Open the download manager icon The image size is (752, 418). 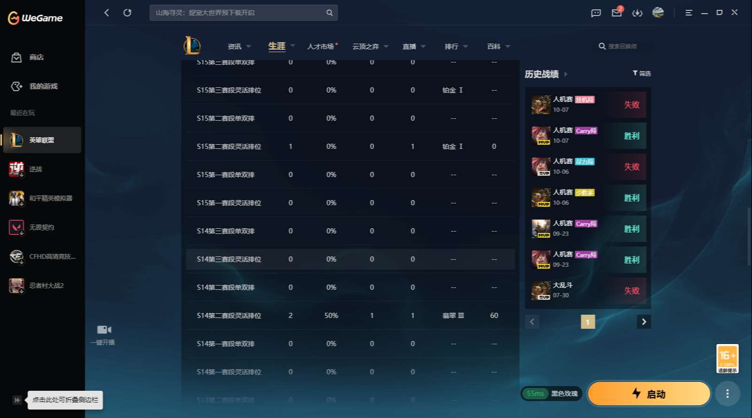[637, 13]
